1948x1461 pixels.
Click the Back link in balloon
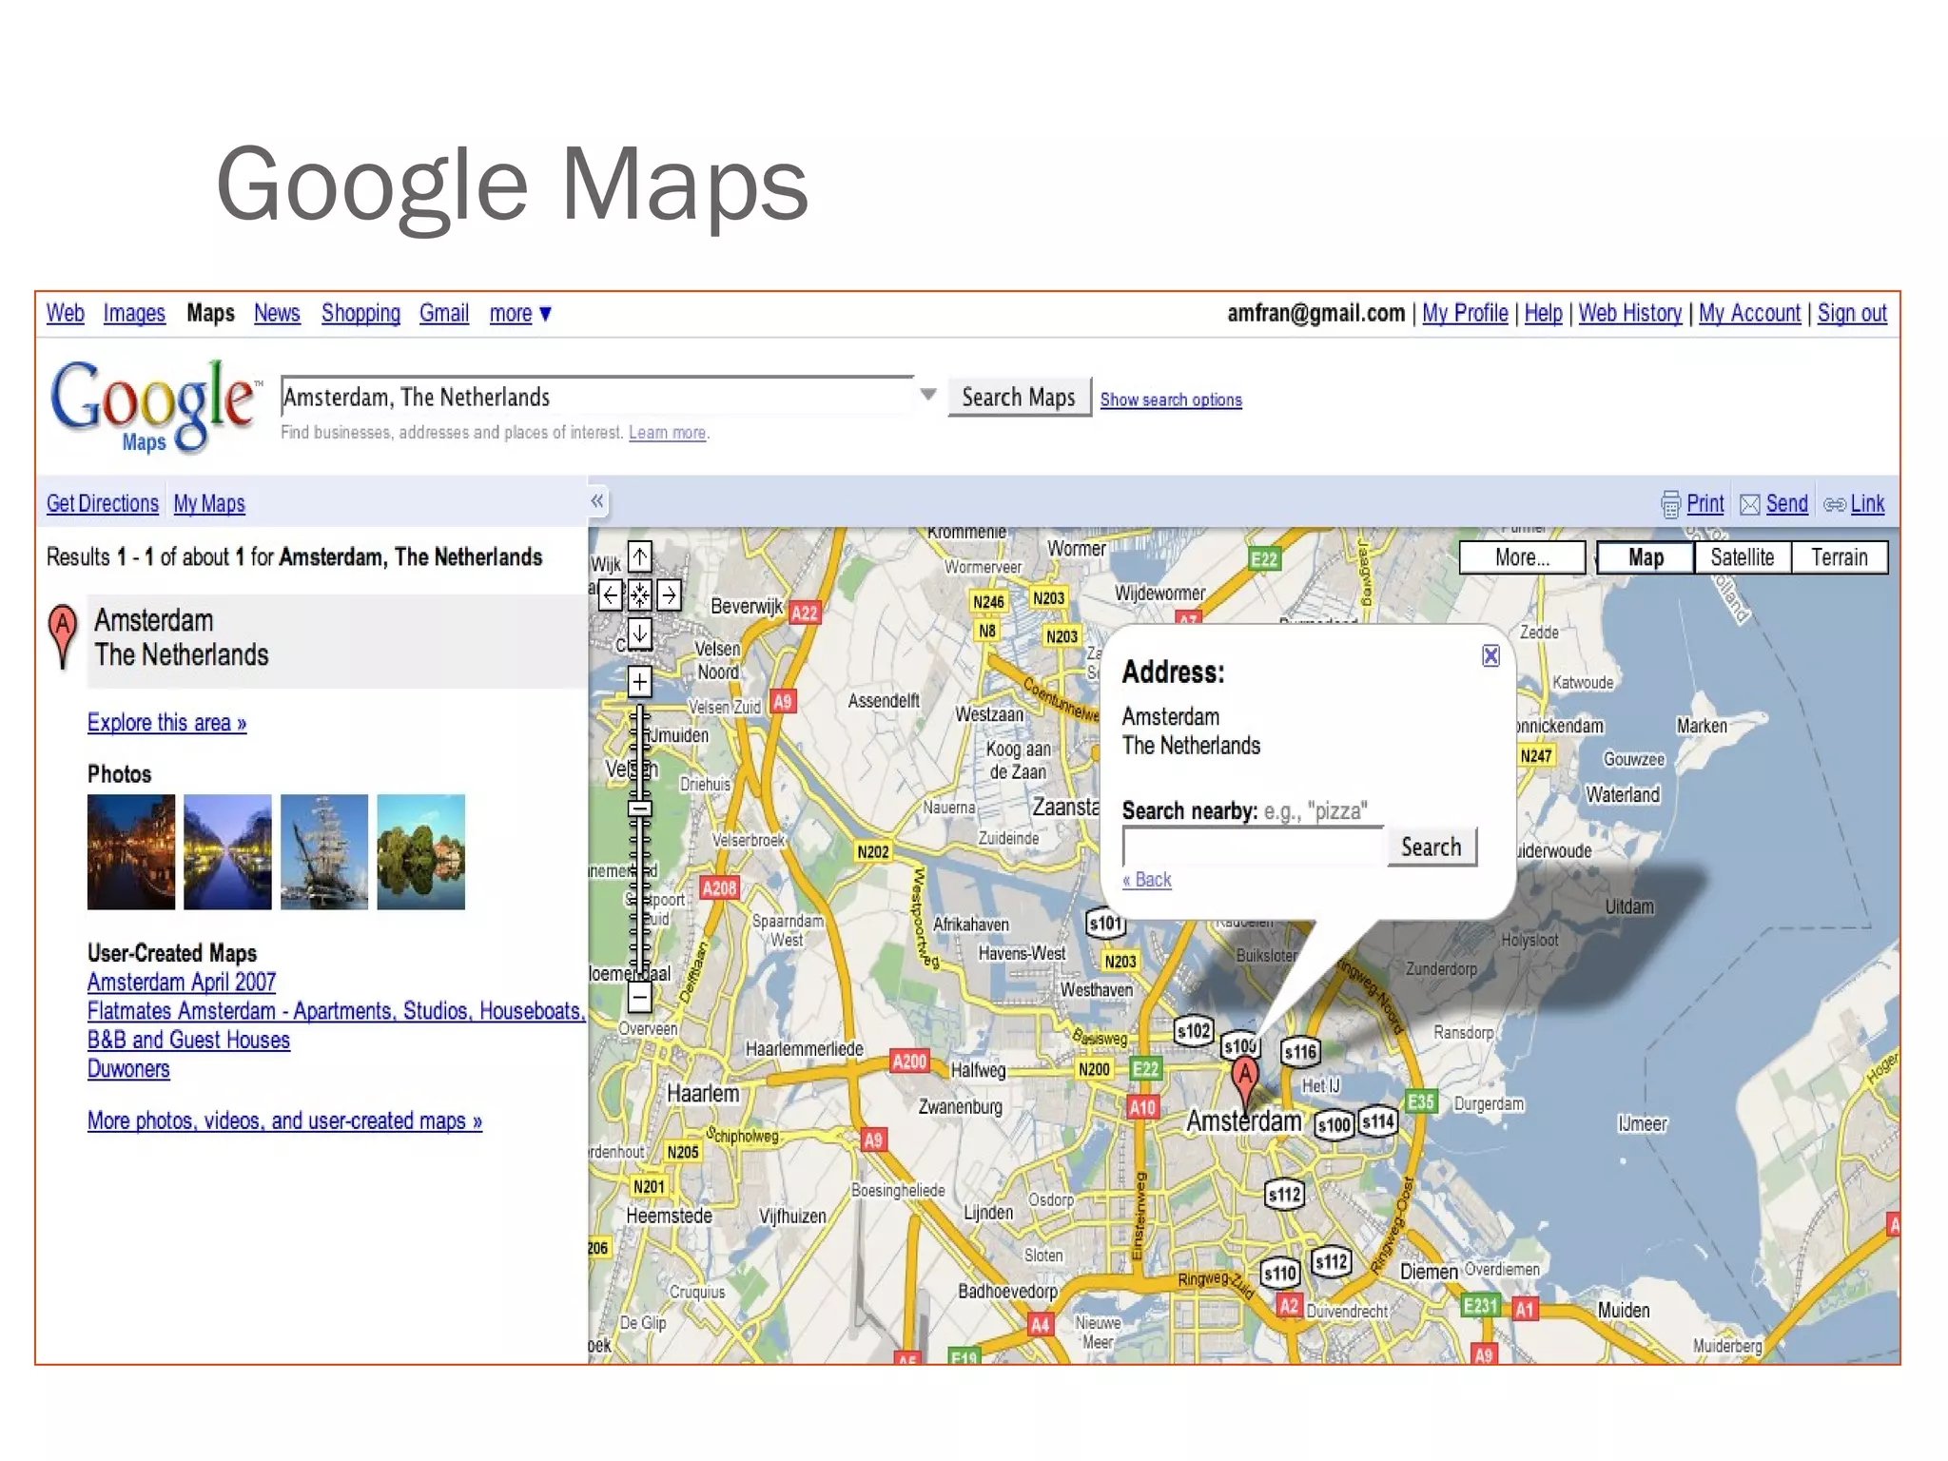coord(1147,880)
